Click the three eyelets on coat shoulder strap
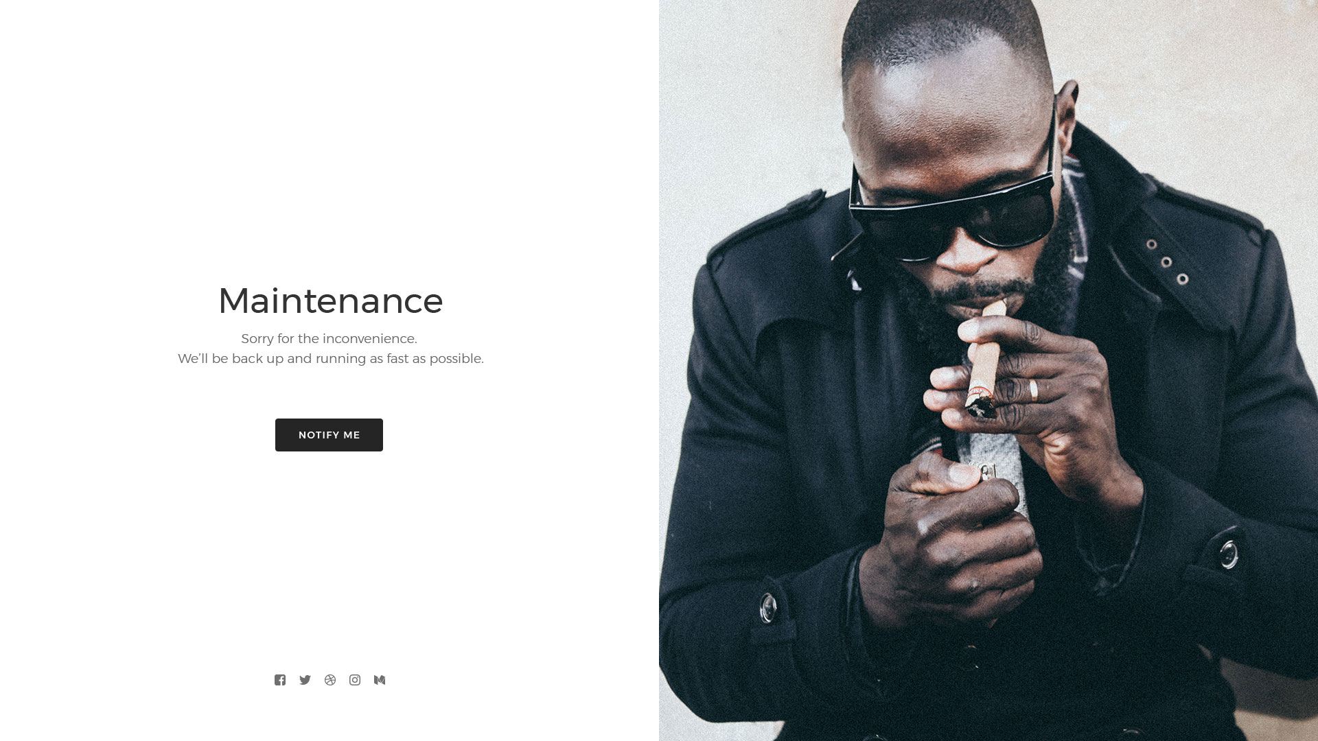Image resolution: width=1318 pixels, height=741 pixels. click(1167, 262)
